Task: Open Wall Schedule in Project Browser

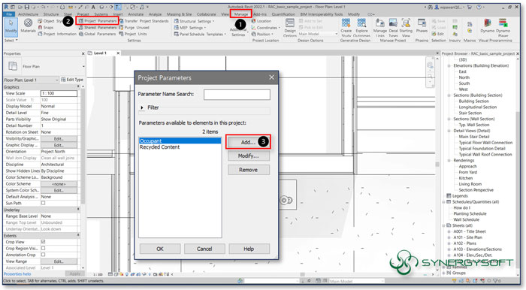Action: tap(467, 219)
